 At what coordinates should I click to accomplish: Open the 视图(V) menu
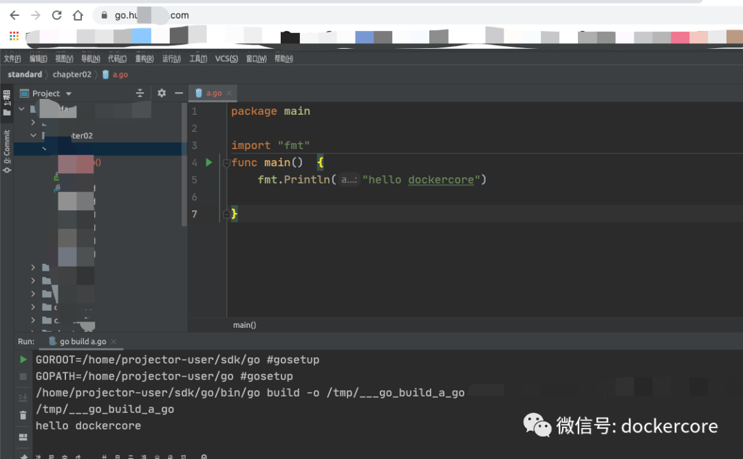64,58
